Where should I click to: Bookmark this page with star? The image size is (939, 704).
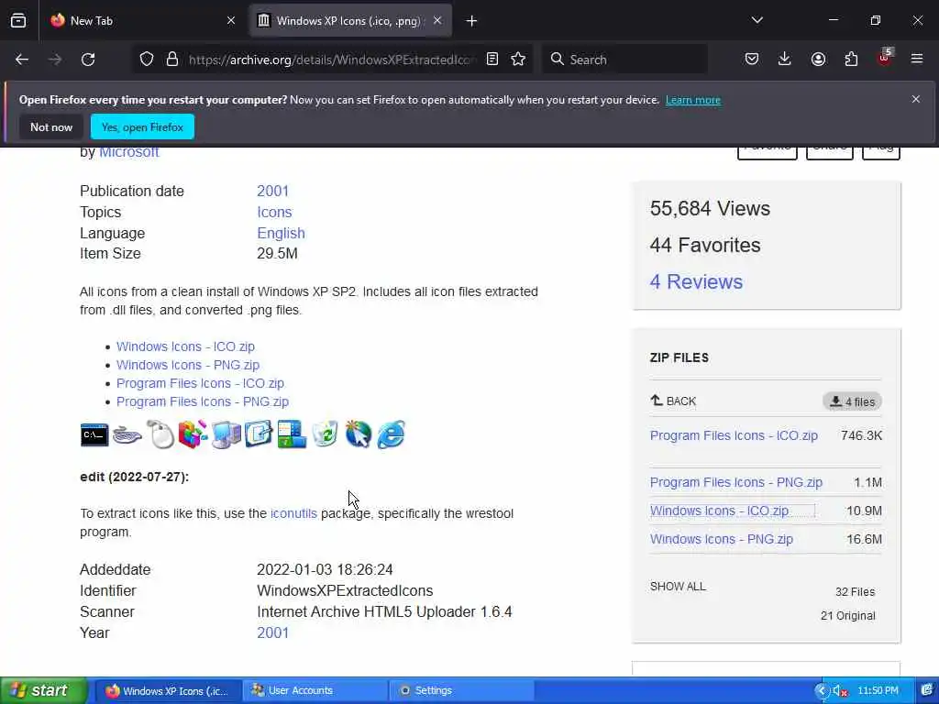[519, 60]
